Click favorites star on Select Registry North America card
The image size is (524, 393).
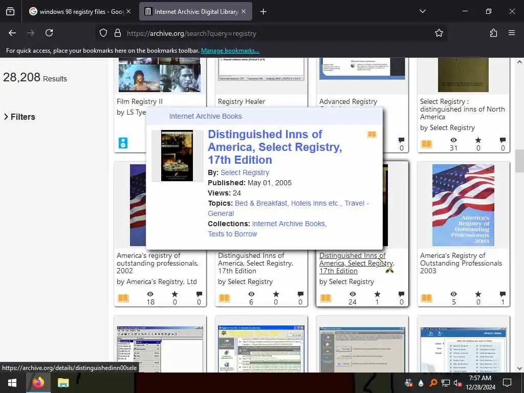[x=478, y=140]
